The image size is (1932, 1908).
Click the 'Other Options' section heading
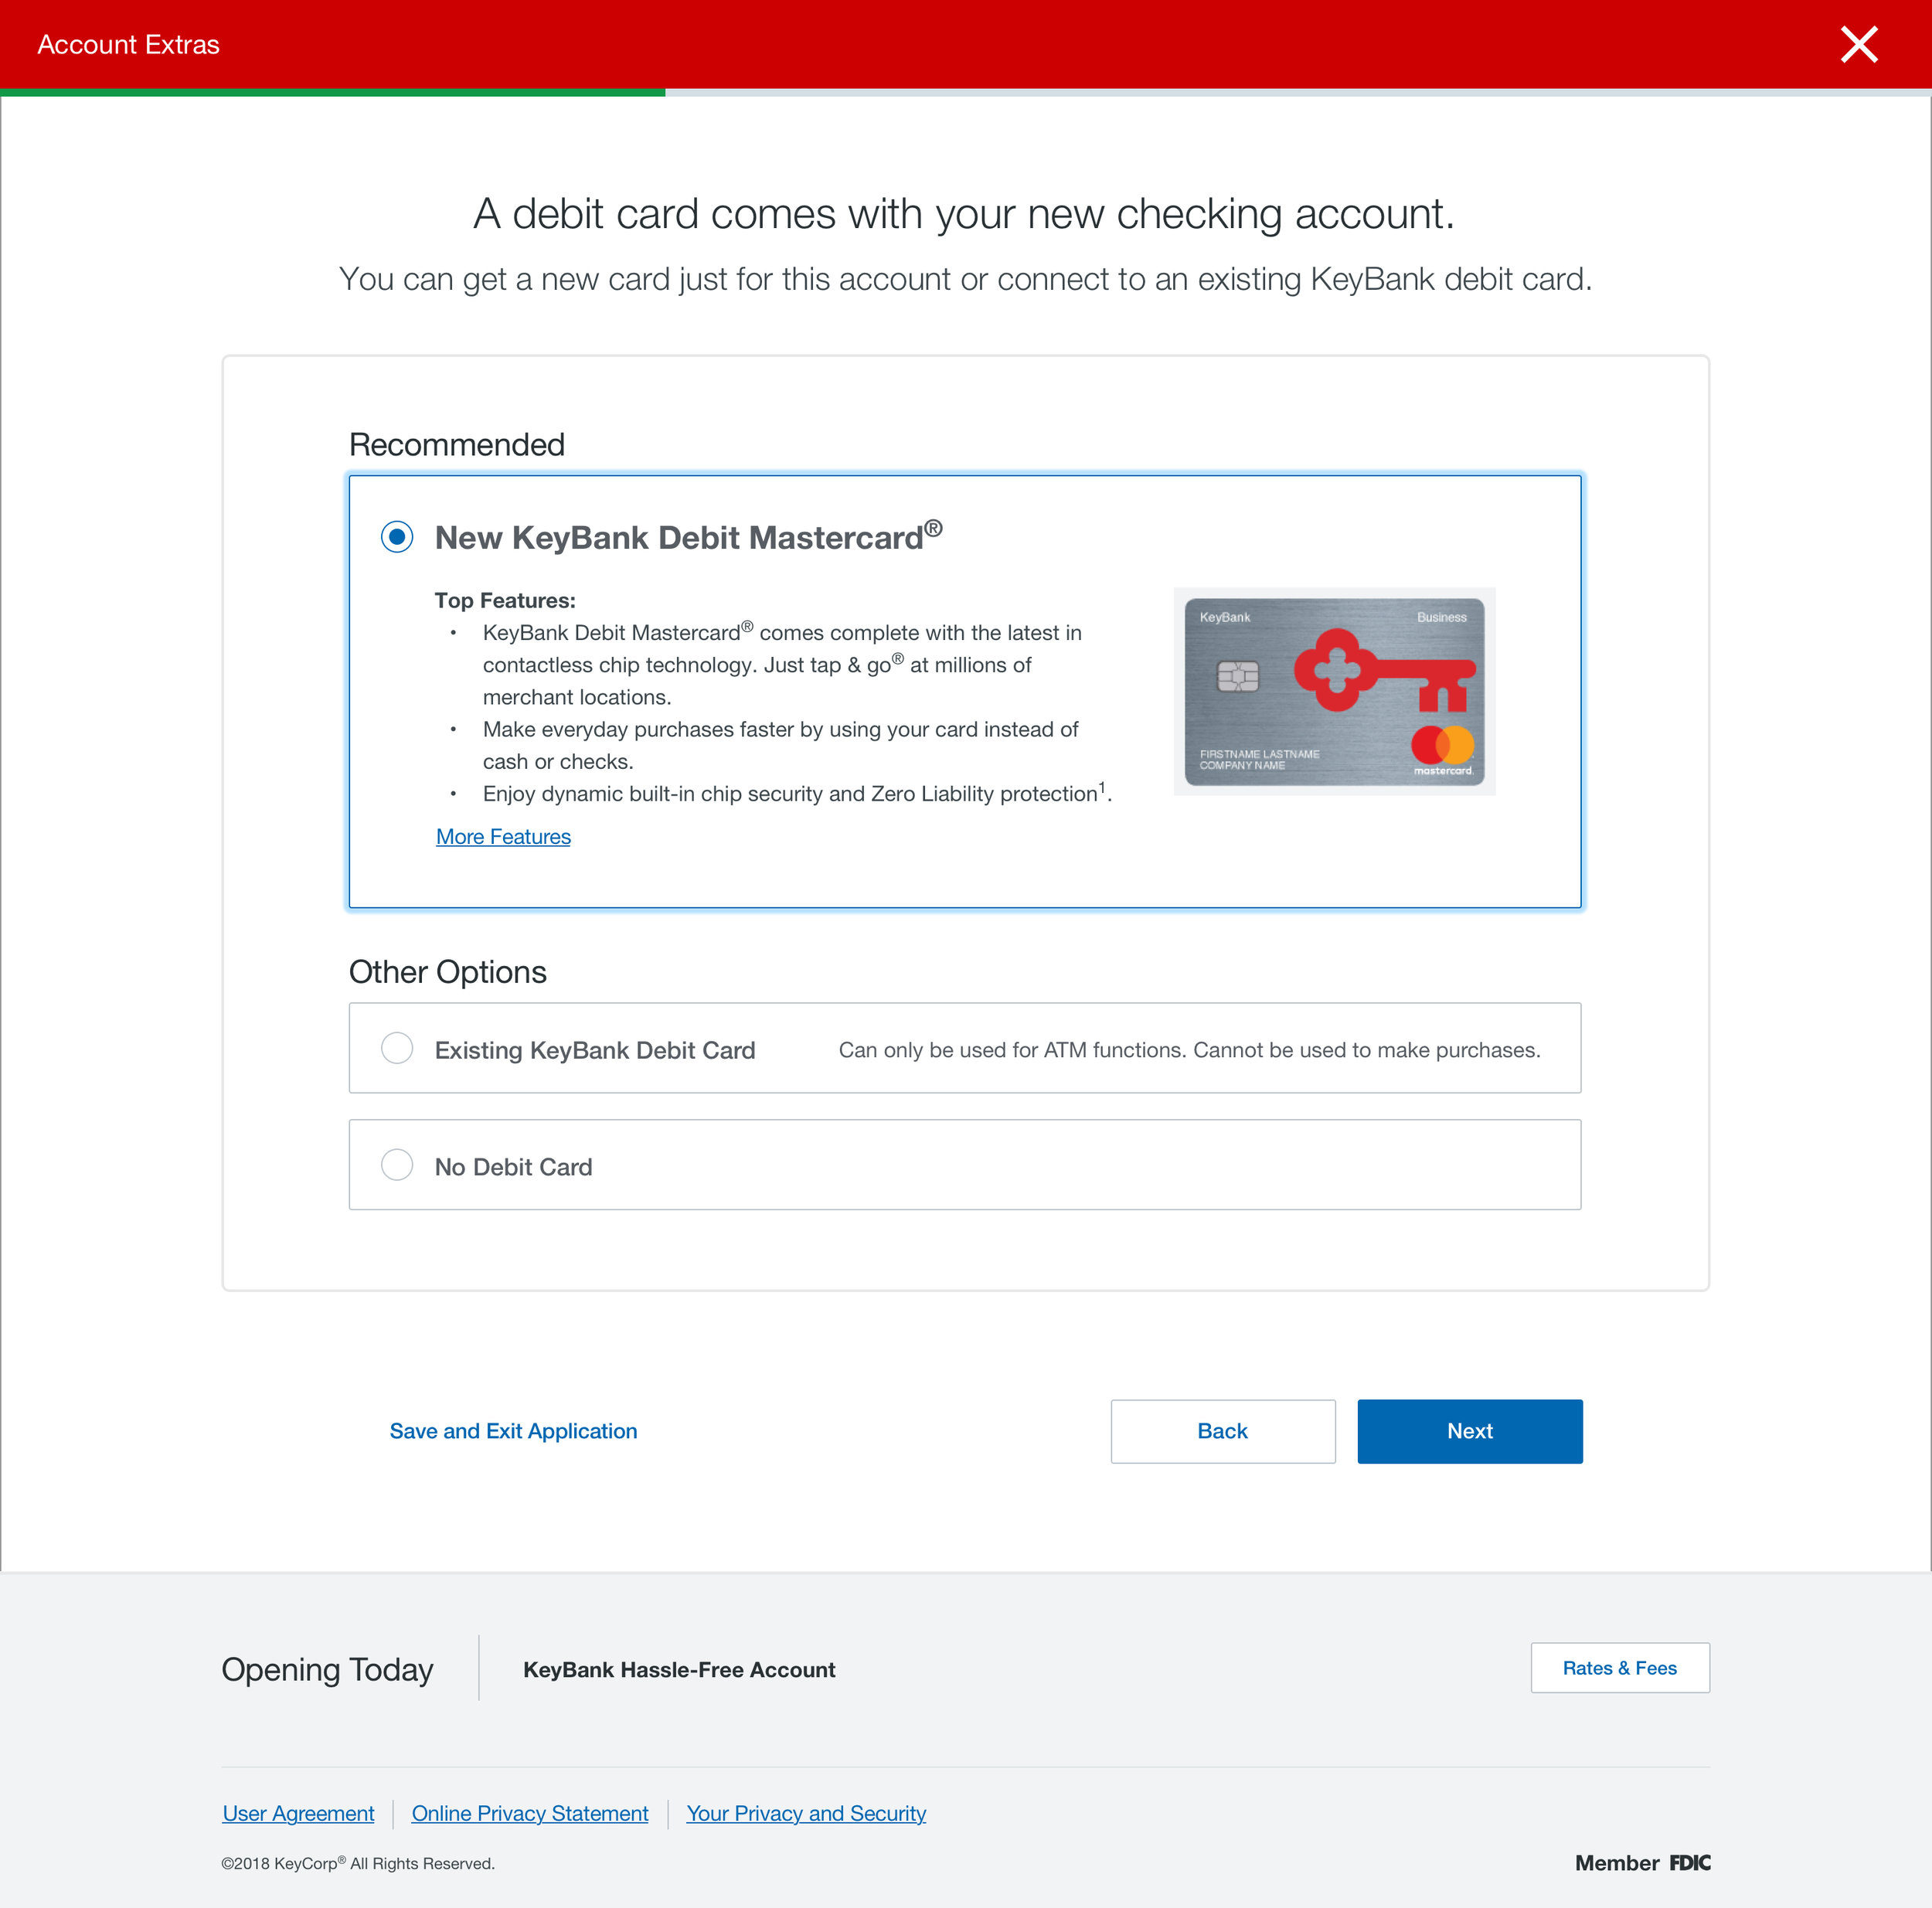(x=447, y=972)
